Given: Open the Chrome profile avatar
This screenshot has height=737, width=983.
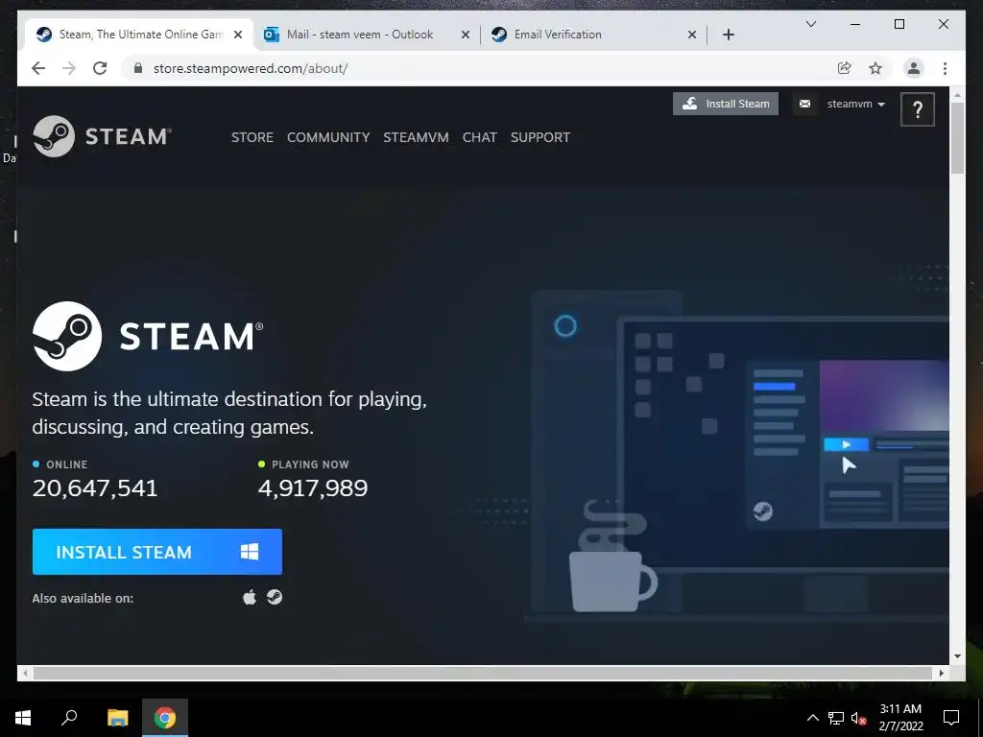Looking at the screenshot, I should (914, 68).
